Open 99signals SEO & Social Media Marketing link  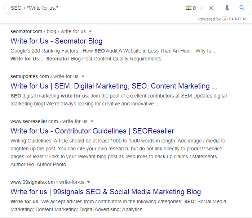pyautogui.click(x=106, y=192)
